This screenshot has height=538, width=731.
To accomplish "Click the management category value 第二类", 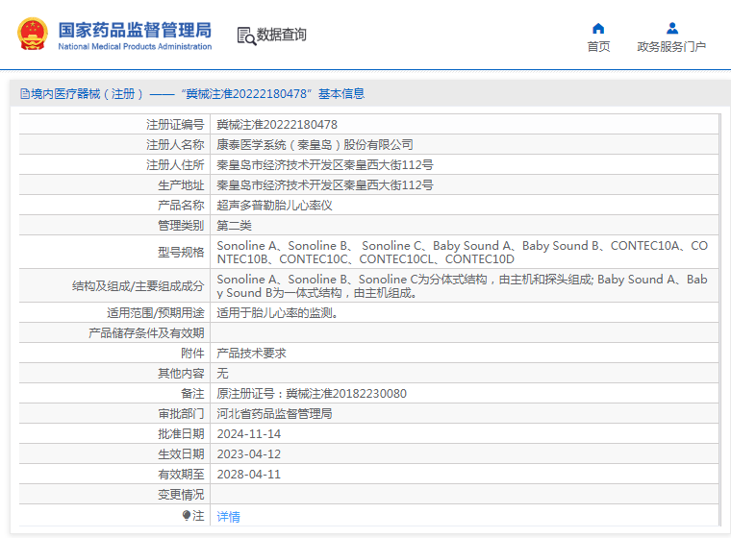I will click(234, 226).
